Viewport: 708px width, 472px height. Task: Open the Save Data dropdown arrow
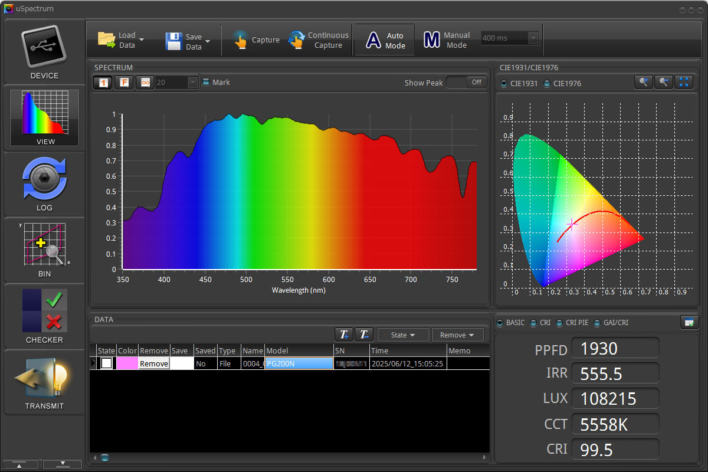click(x=208, y=41)
